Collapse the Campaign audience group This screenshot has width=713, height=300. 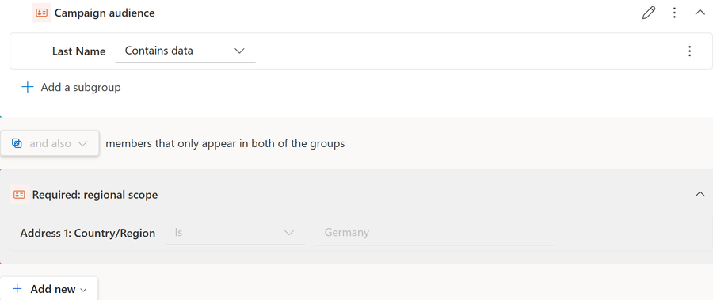coord(700,13)
